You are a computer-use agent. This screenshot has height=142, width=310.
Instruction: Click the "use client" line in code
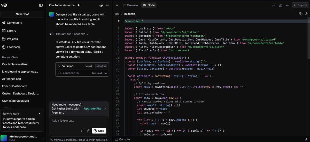(x=134, y=21)
